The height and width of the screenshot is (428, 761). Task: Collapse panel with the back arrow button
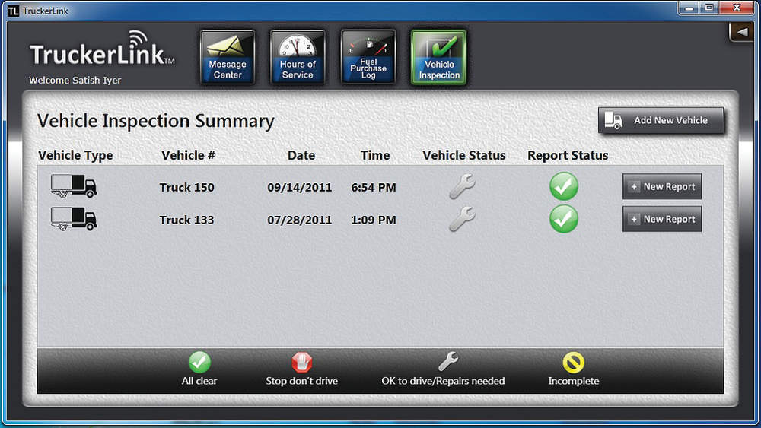741,32
